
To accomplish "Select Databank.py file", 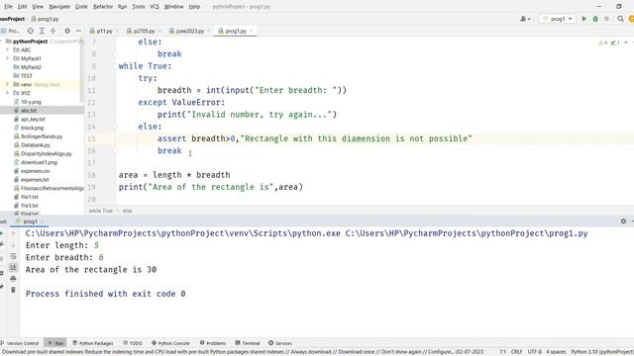I will point(36,145).
